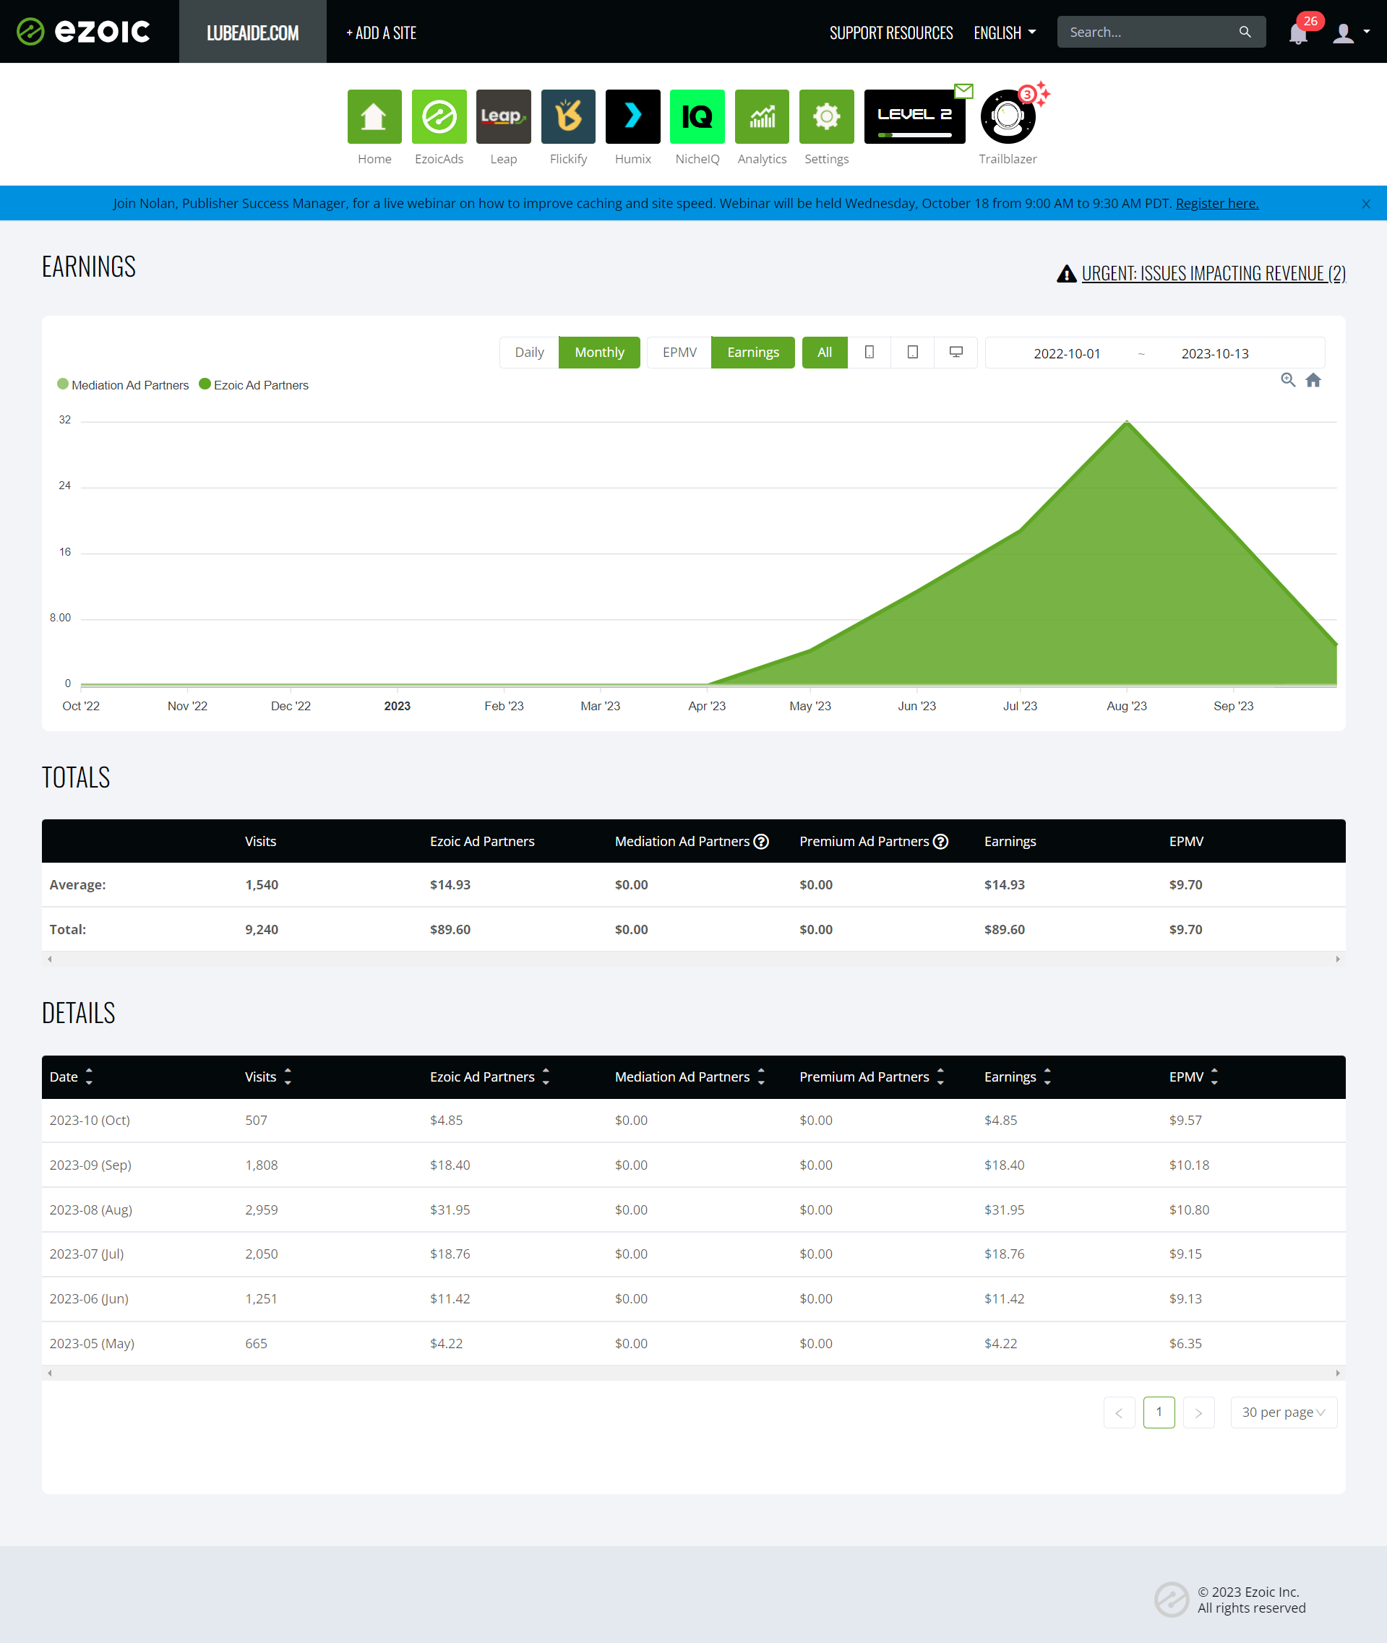The image size is (1387, 1643).
Task: Open the Leap tool icon
Action: tap(503, 116)
